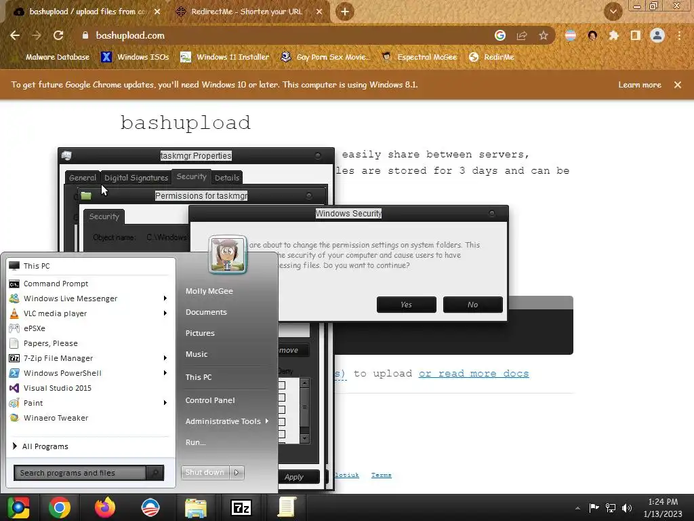Open the face avatar extension icon
This screenshot has width=694, height=521.
pyautogui.click(x=592, y=35)
